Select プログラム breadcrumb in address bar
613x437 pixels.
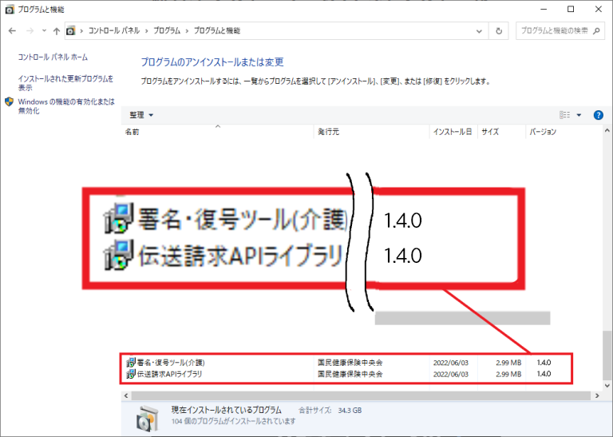click(167, 30)
